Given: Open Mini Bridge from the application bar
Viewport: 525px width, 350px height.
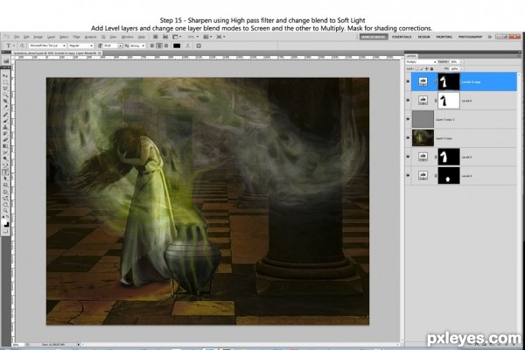Looking at the screenshot, I should coord(165,37).
